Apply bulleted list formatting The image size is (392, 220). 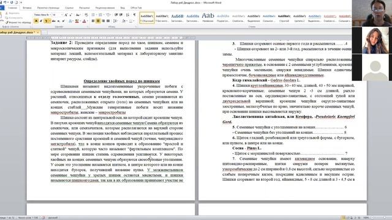click(x=94, y=15)
